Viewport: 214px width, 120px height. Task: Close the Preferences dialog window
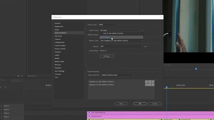click(x=161, y=17)
